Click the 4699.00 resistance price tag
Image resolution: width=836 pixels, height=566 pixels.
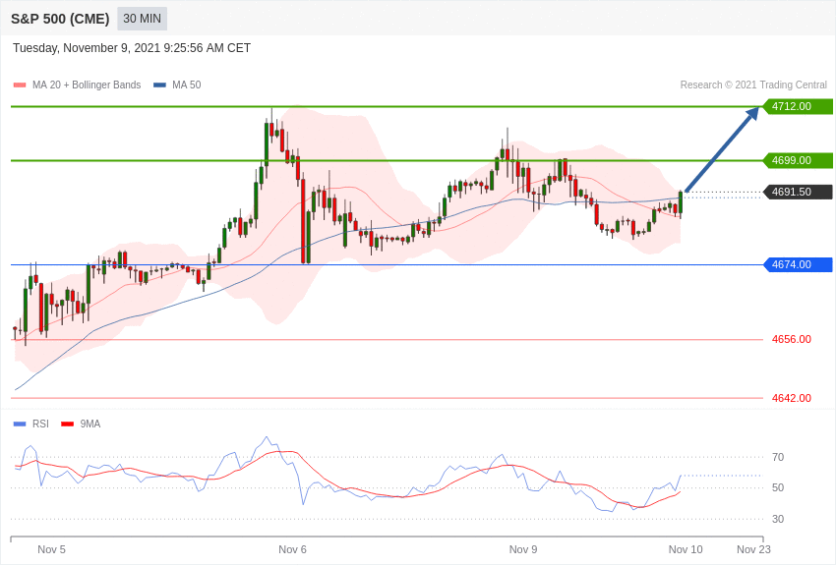pos(799,160)
